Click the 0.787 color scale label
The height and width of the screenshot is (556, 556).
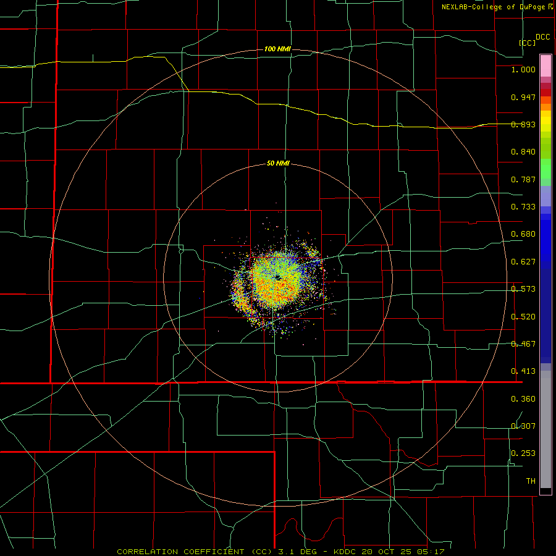pyautogui.click(x=523, y=179)
